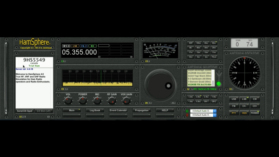Open the Event Calendar tab
This screenshot has height=157, width=279.
[x=118, y=110]
